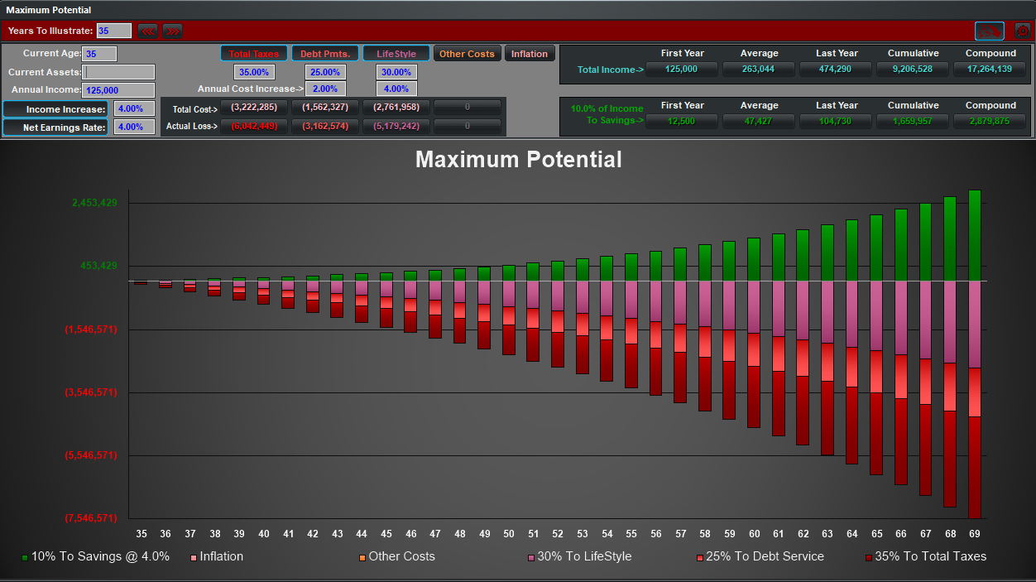Viewport: 1036px width, 582px height.
Task: Click Total Income Cumulative 9,206,528
Action: [914, 70]
